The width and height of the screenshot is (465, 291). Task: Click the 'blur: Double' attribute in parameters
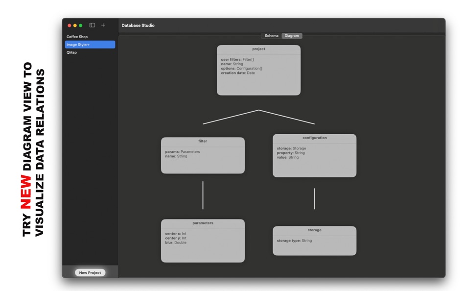[x=177, y=242]
